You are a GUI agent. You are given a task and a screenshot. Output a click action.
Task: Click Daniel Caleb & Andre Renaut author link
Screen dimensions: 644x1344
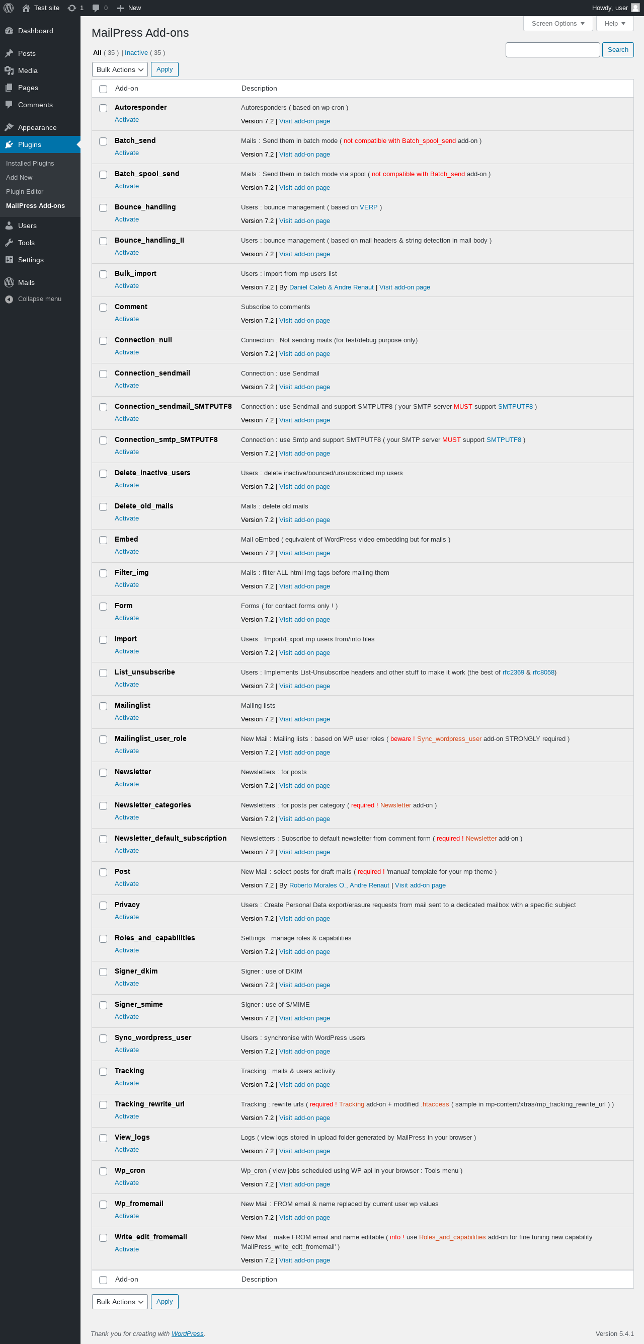[x=332, y=287]
